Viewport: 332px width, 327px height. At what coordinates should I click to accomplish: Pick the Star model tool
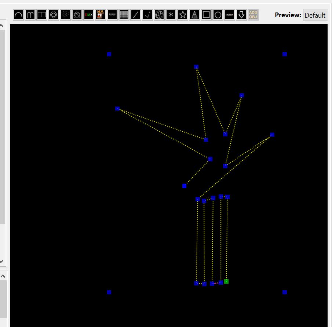tap(183, 15)
